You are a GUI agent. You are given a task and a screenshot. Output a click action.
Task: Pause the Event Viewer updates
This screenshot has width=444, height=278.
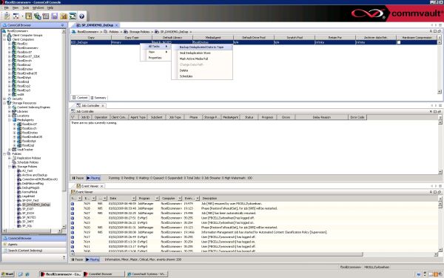tap(77, 259)
